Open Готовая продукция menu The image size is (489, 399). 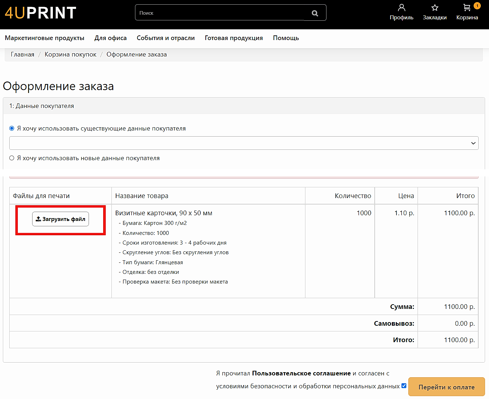234,38
